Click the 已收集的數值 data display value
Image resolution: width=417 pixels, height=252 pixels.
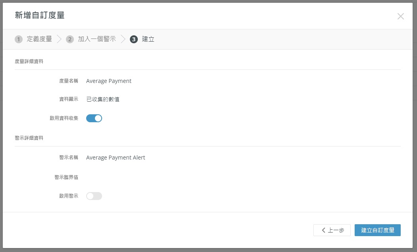(x=103, y=100)
